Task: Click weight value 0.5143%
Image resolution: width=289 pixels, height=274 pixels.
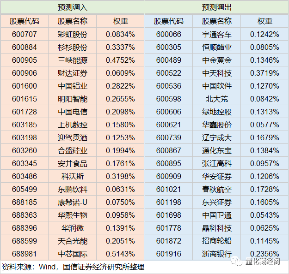Action: pos(120,254)
